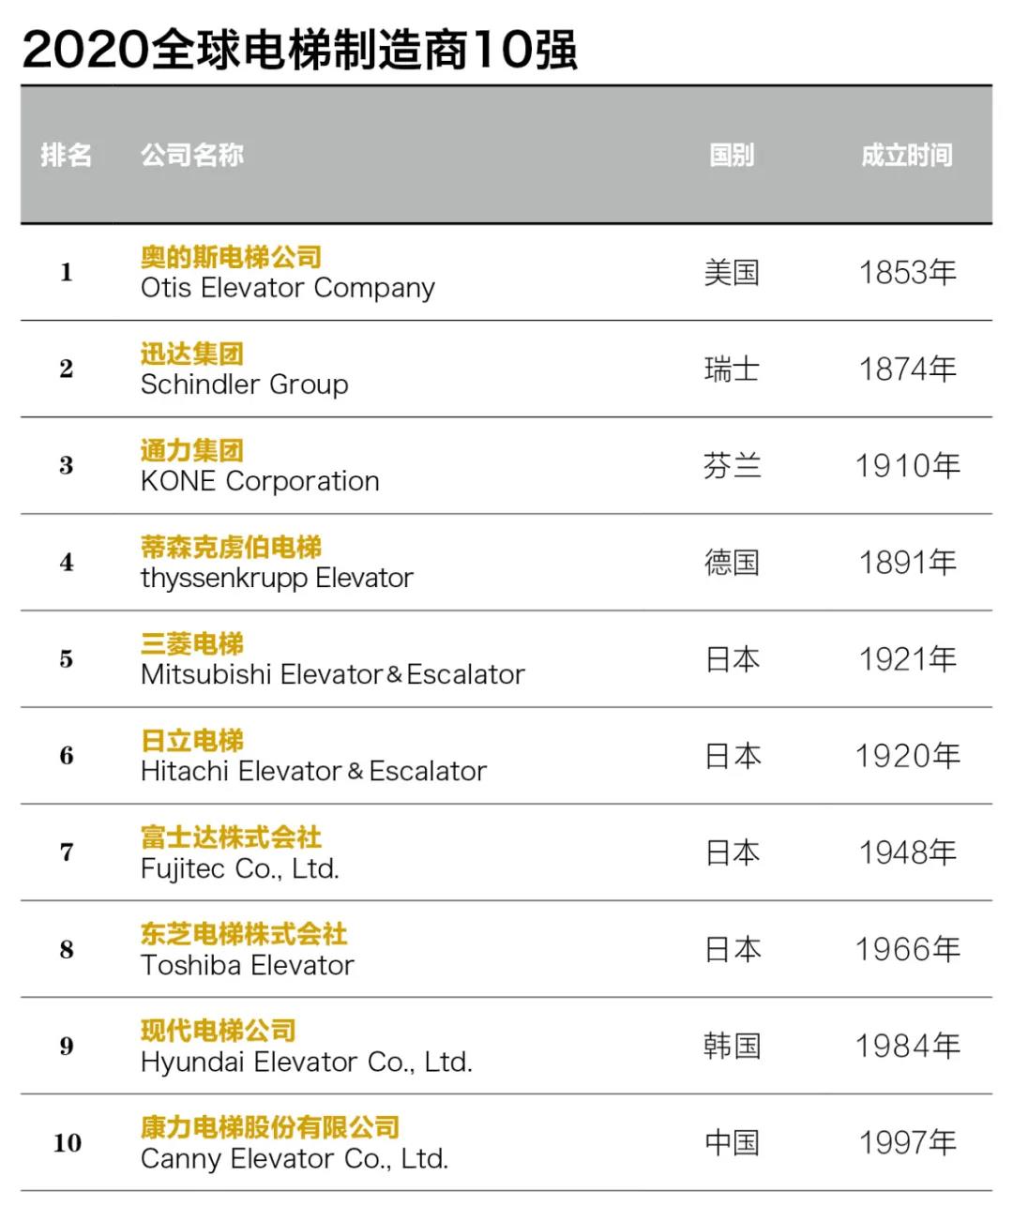This screenshot has height=1206, width=1013.
Task: Click the 韩国 country cell
Action: coord(731,1046)
